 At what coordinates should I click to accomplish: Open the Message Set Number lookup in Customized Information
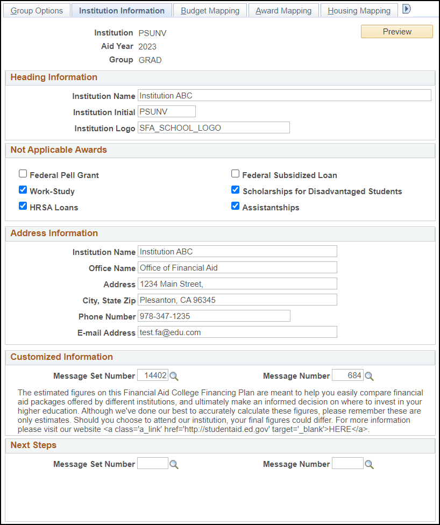[174, 376]
